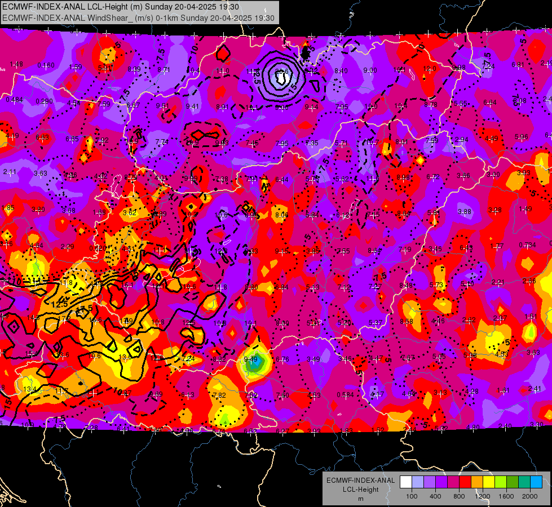Click the 'ECMWF-INDEX-ANAL' label inside the legend box
The height and width of the screenshot is (507, 552).
click(360, 481)
